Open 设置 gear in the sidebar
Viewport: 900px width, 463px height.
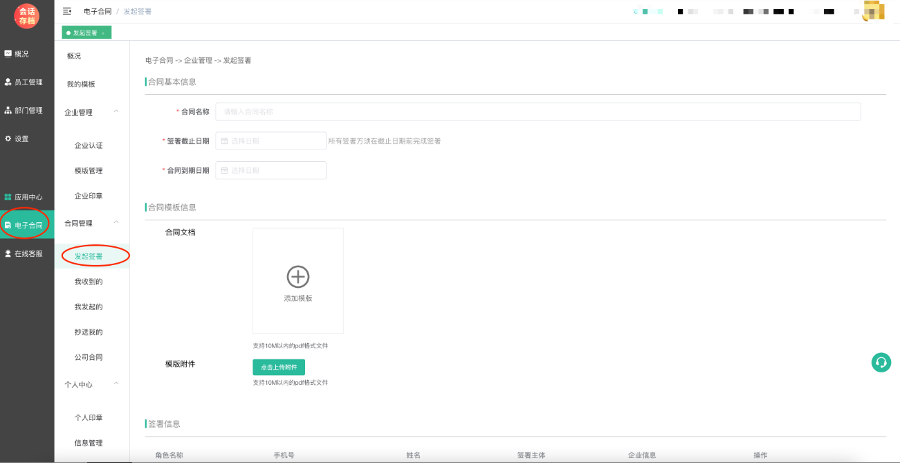coord(21,139)
